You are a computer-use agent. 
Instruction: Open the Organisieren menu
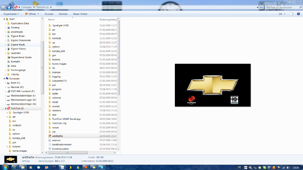point(11,14)
